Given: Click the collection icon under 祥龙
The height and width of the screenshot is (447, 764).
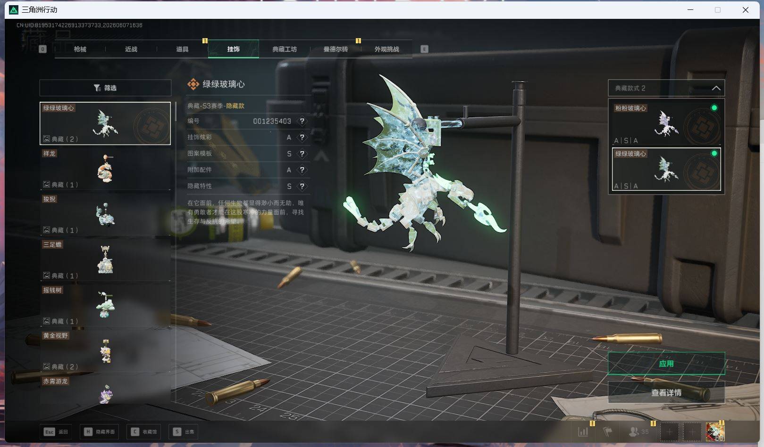Looking at the screenshot, I should (x=47, y=185).
